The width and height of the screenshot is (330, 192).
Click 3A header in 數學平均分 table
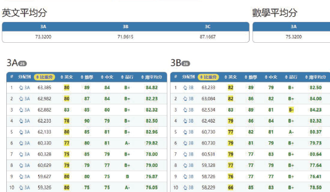coord(293,27)
